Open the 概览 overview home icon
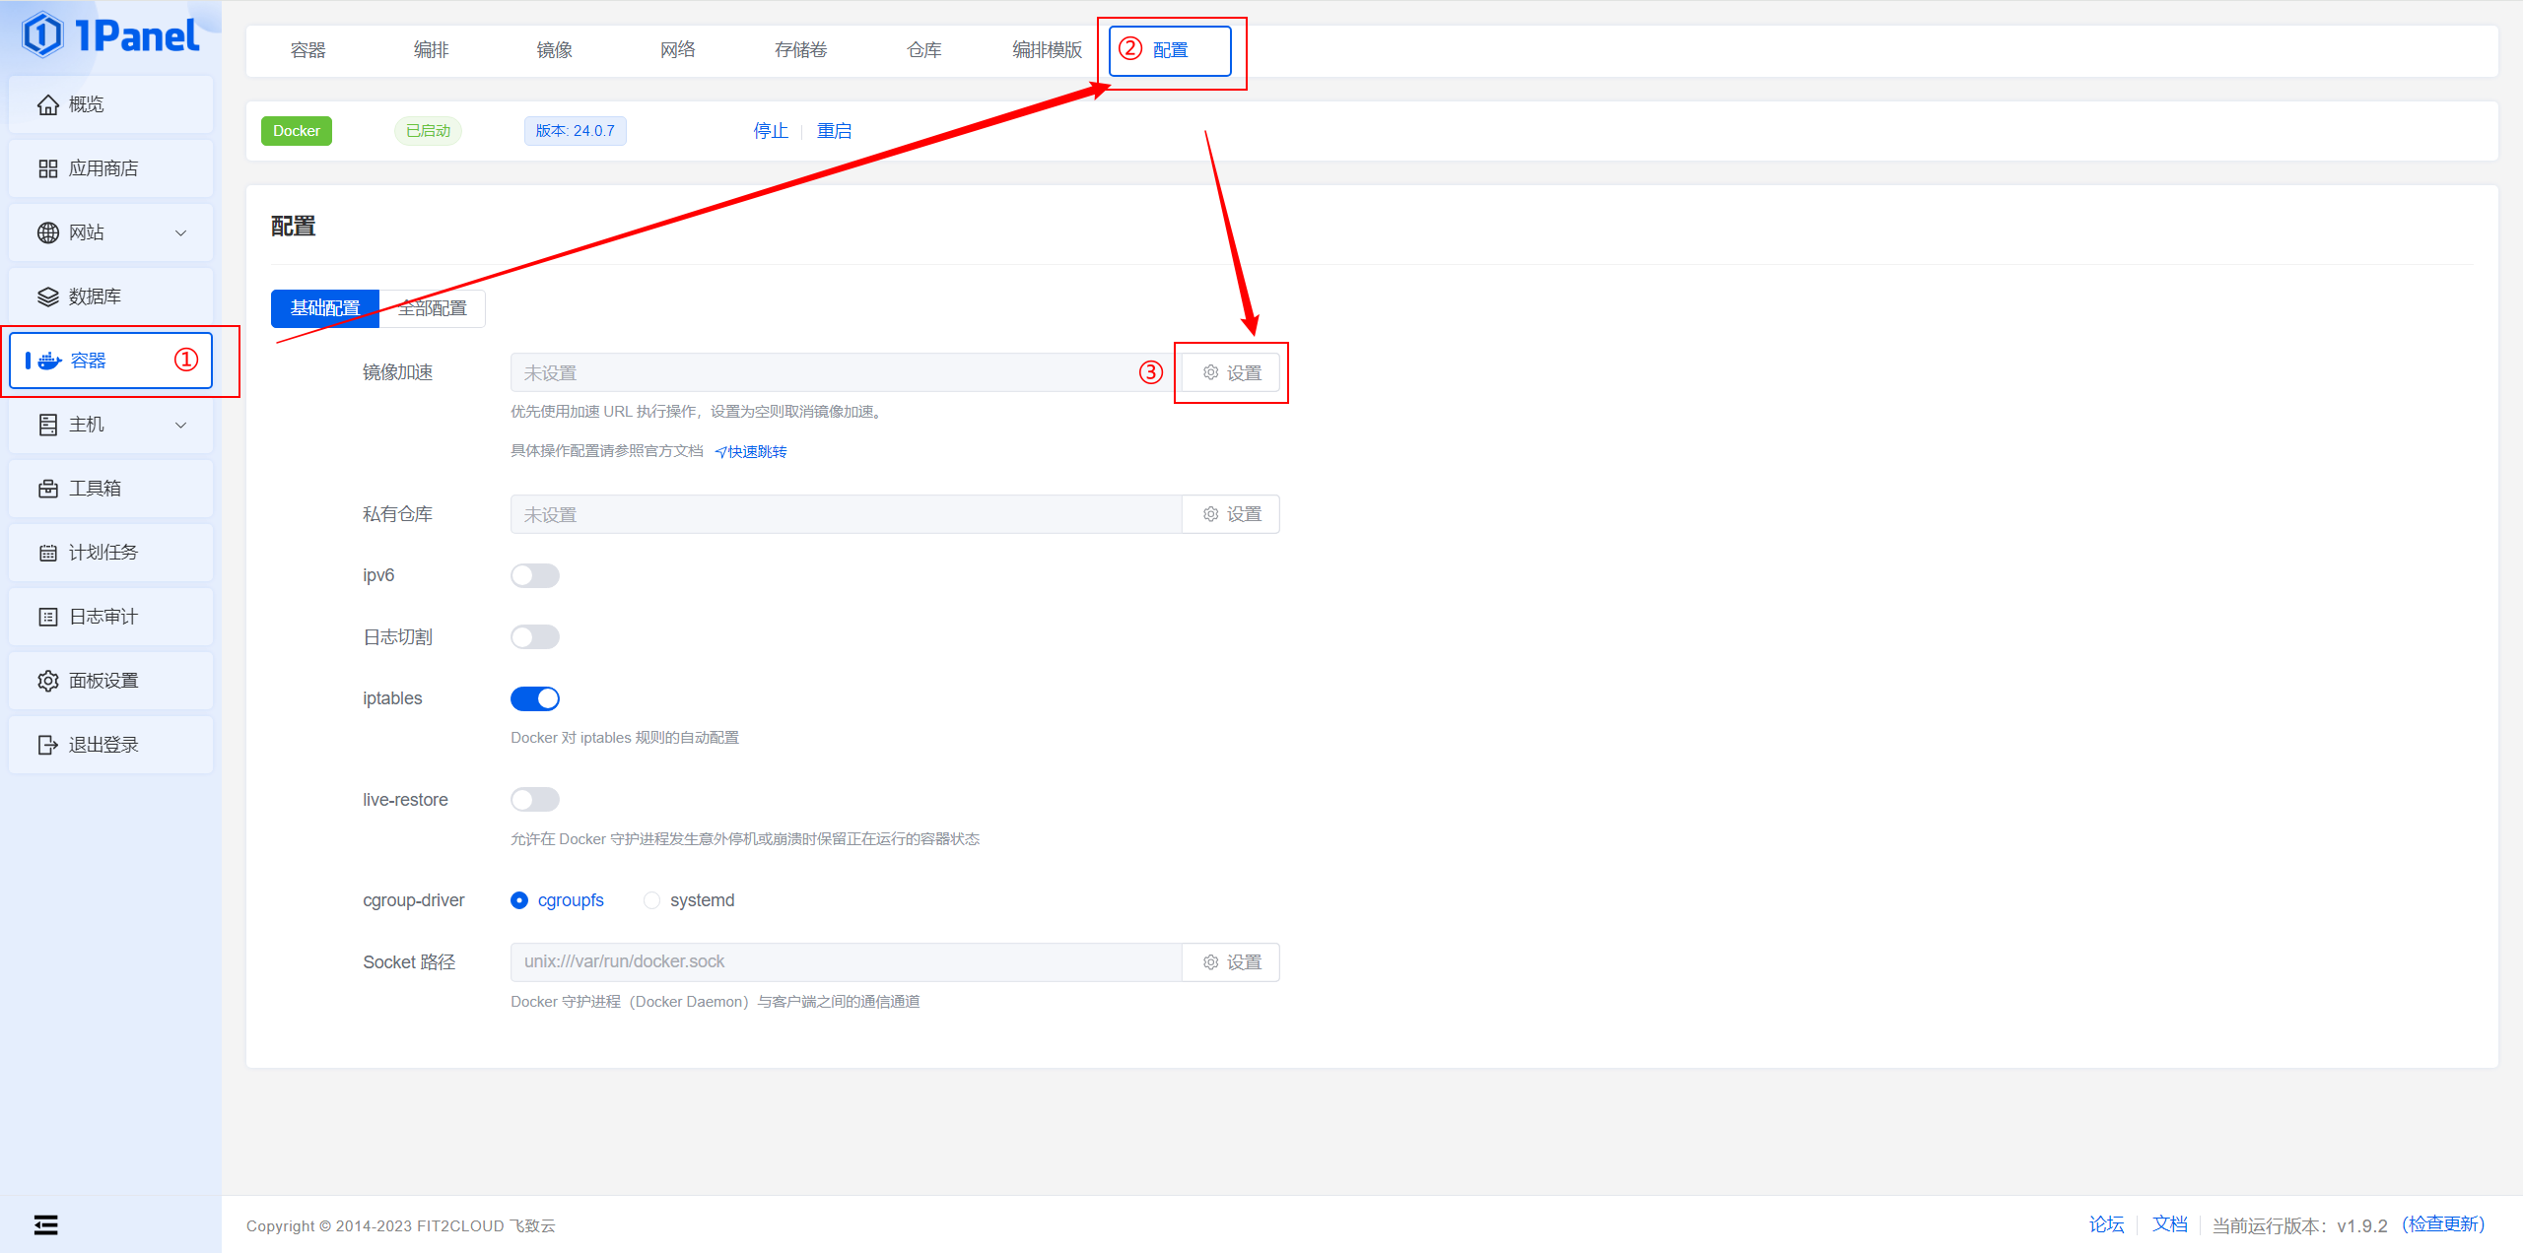The image size is (2523, 1253). (47, 104)
